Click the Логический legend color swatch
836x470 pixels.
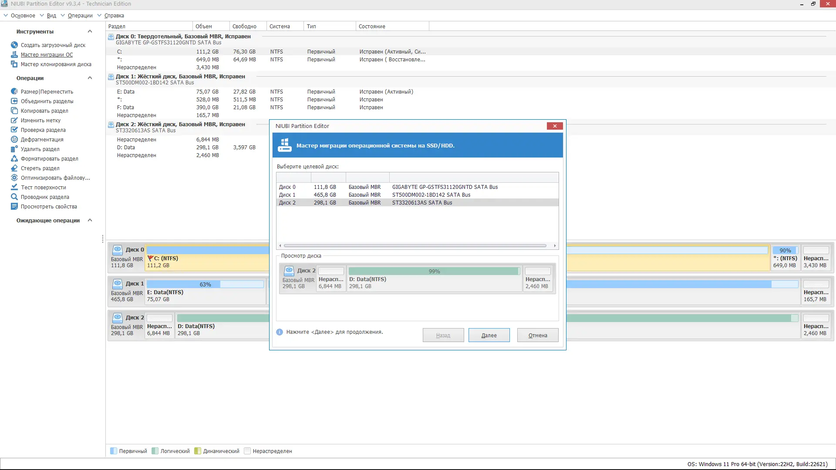coord(155,451)
